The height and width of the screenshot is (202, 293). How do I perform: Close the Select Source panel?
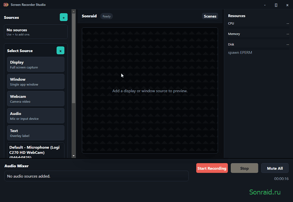pyautogui.click(x=60, y=51)
